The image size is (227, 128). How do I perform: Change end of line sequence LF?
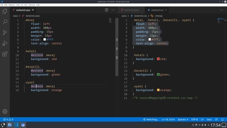point(202,119)
